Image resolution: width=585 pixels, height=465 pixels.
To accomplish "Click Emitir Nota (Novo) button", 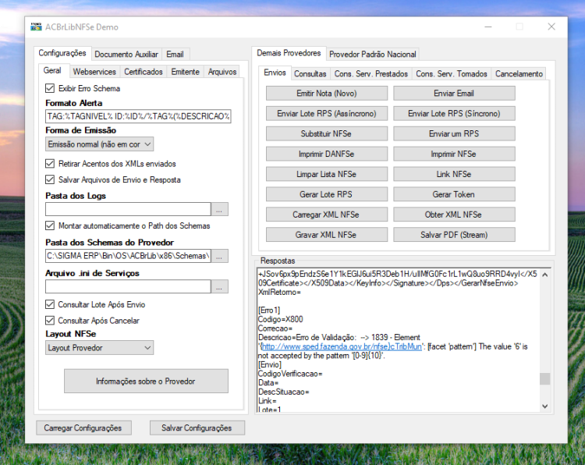I will (x=327, y=94).
